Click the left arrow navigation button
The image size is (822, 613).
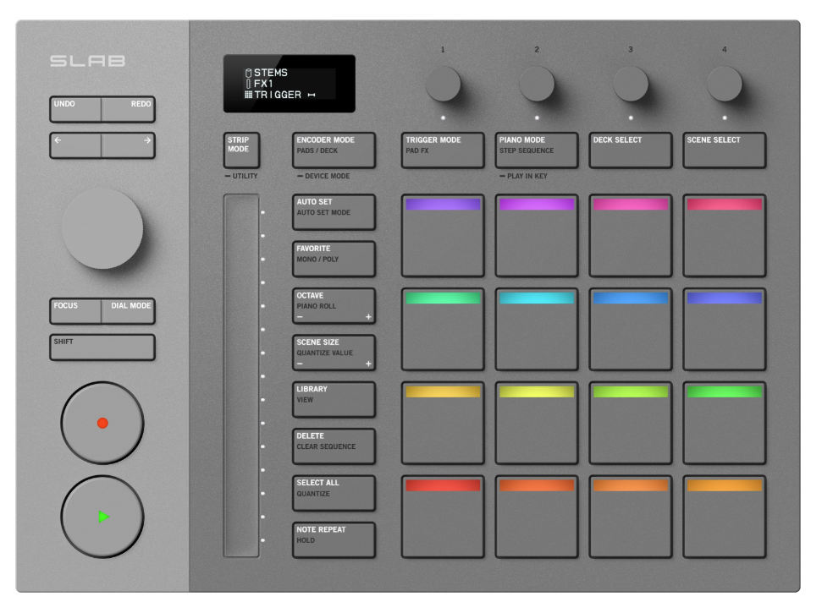[x=75, y=145]
